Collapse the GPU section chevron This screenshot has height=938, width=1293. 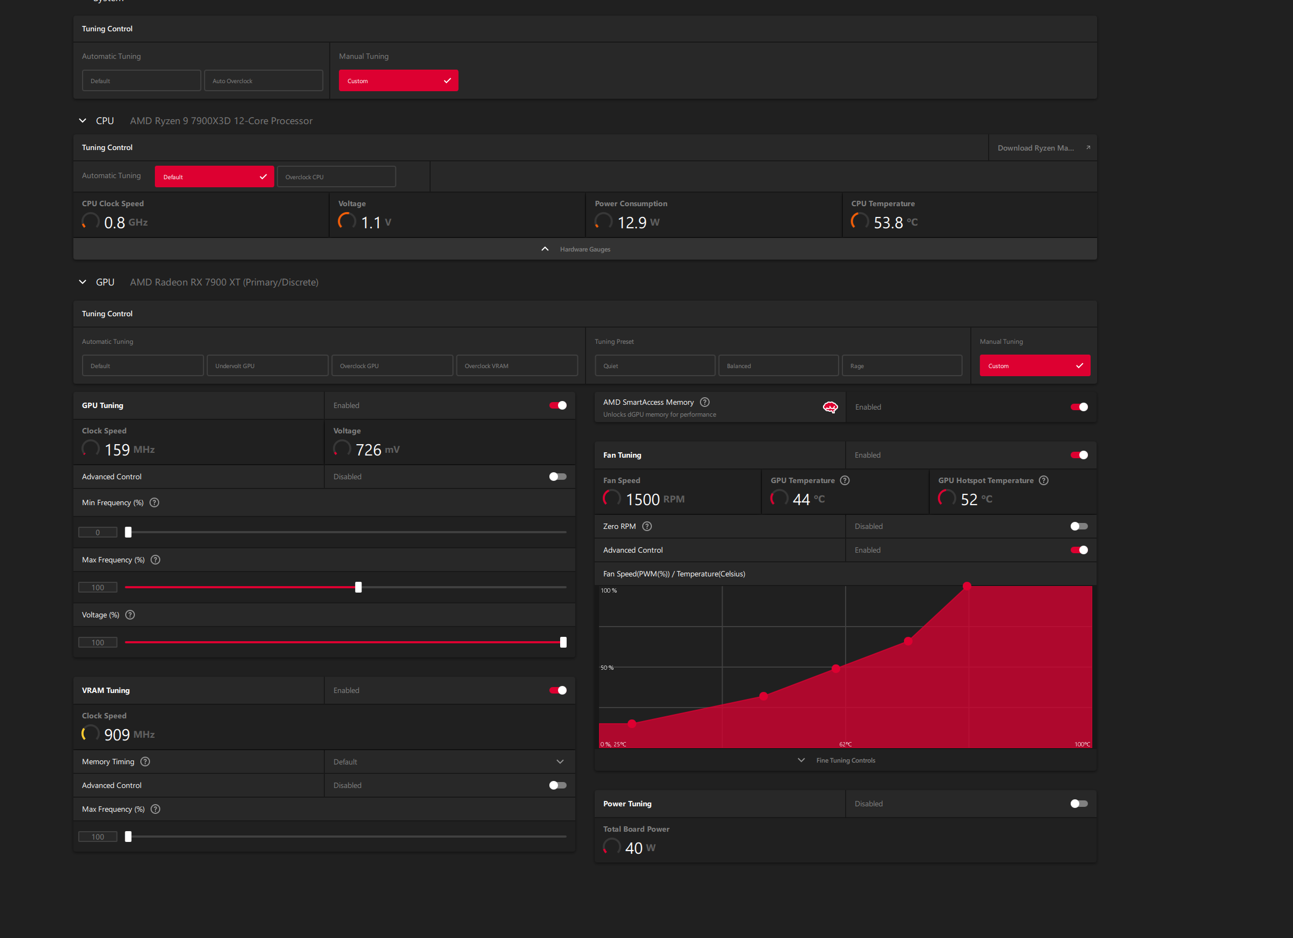pyautogui.click(x=83, y=282)
